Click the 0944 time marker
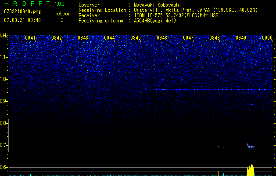 109,38
